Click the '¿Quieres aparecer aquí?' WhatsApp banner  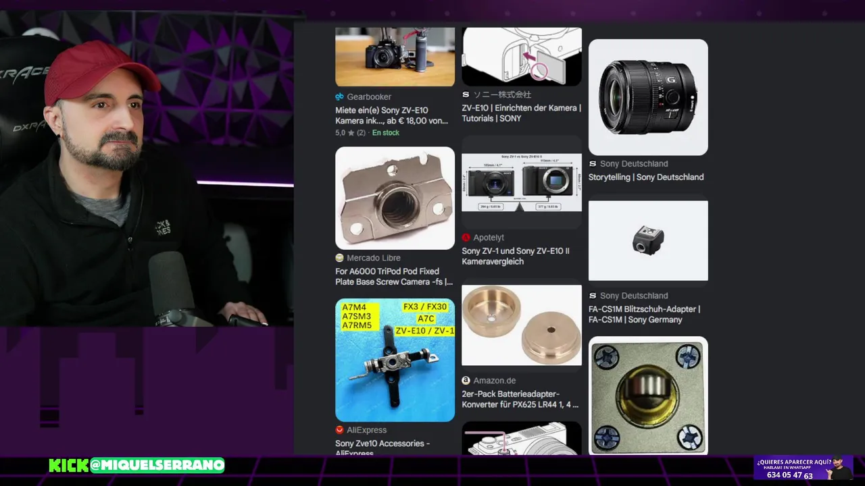point(803,468)
